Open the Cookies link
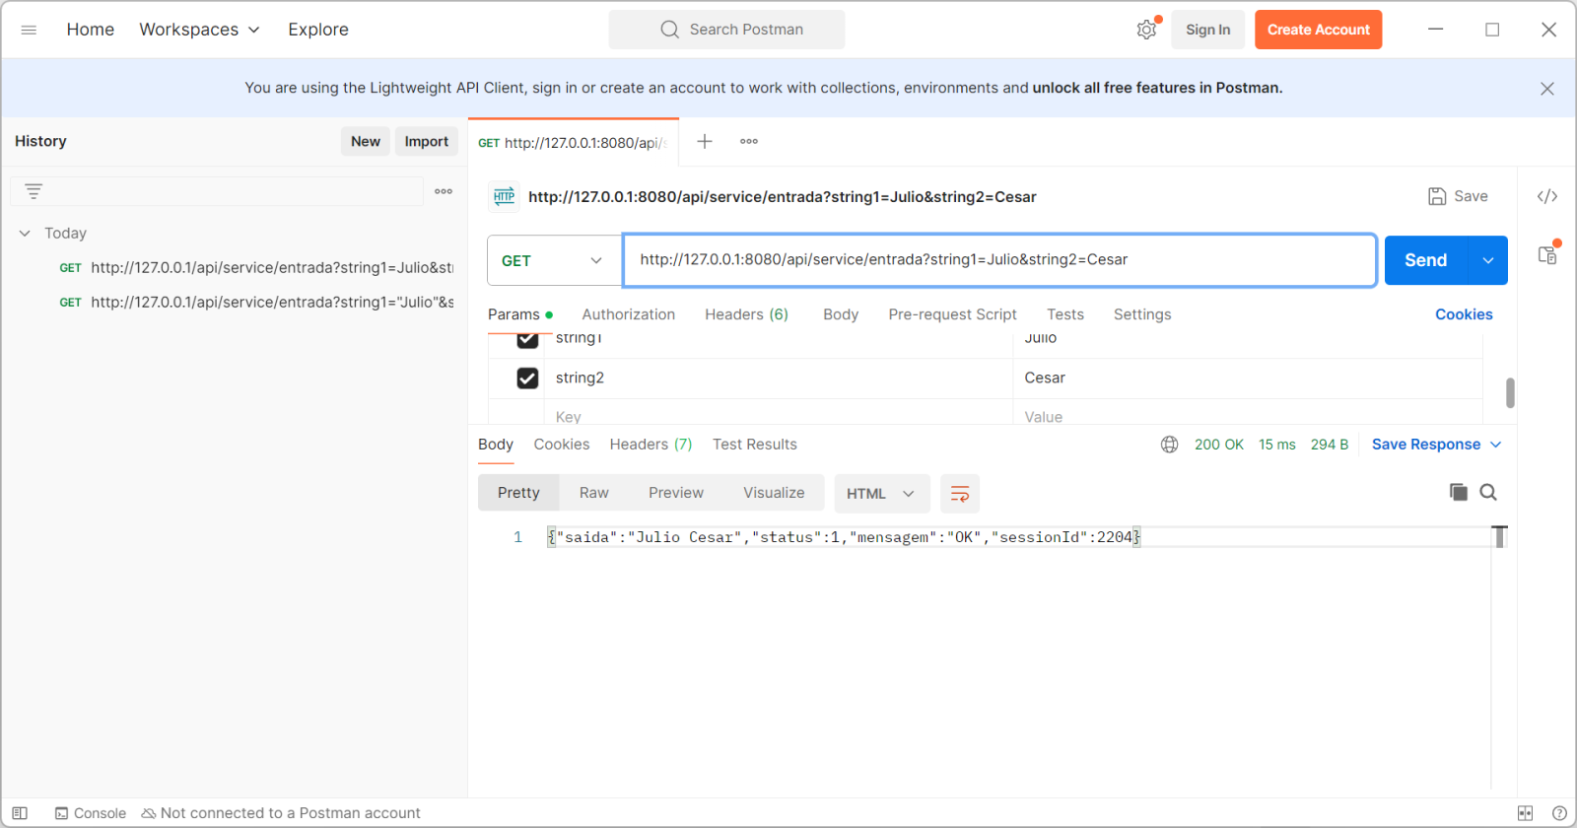Viewport: 1577px width, 828px height. 1463,314
